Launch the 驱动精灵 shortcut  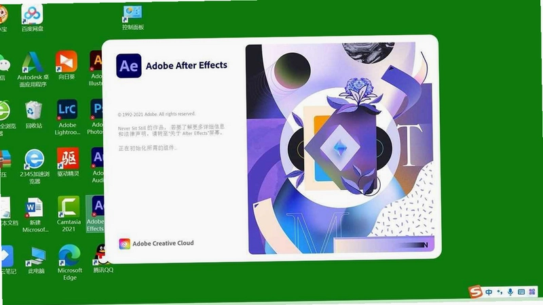pos(68,162)
